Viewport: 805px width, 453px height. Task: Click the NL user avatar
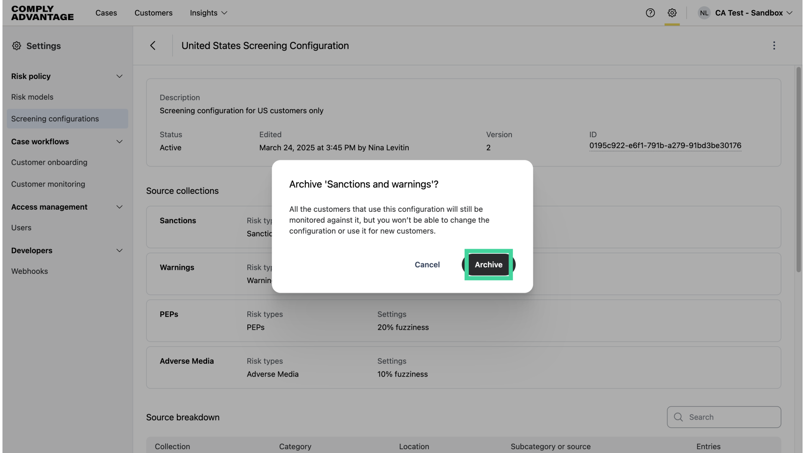coord(704,13)
